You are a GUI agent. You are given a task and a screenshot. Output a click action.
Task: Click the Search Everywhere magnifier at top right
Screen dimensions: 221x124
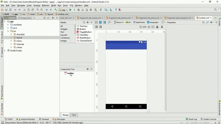tap(215, 10)
